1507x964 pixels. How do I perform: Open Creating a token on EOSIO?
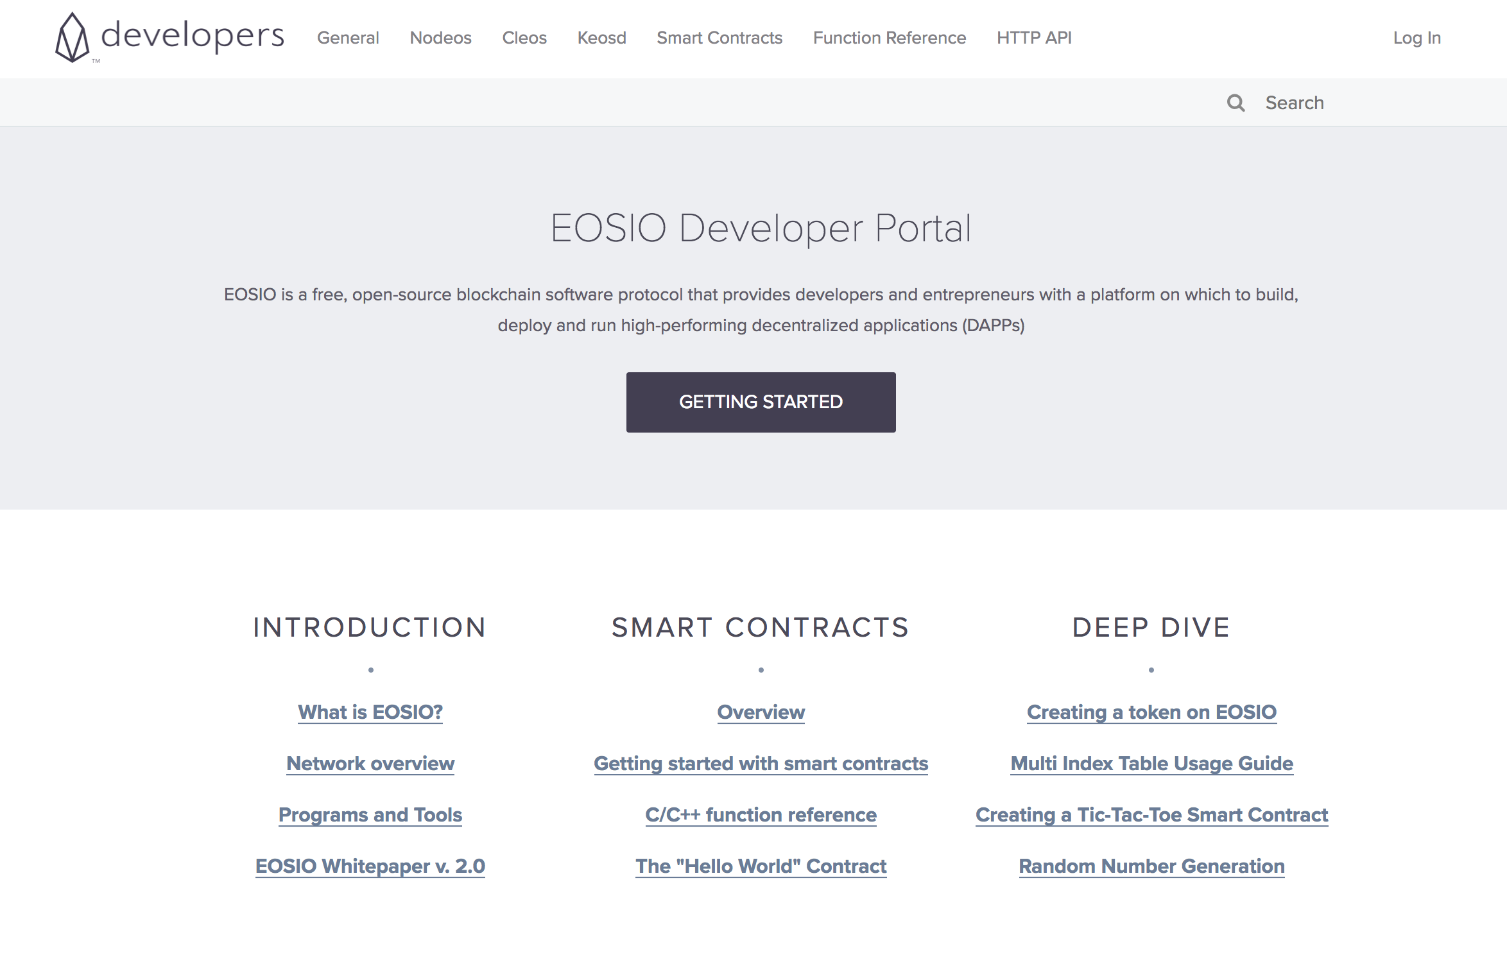1151,712
